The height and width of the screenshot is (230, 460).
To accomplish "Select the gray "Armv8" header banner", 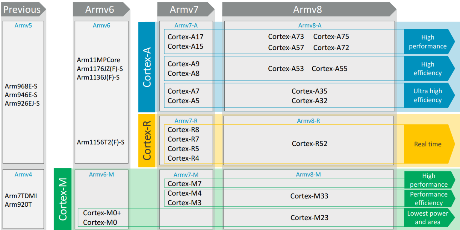I will click(x=309, y=9).
